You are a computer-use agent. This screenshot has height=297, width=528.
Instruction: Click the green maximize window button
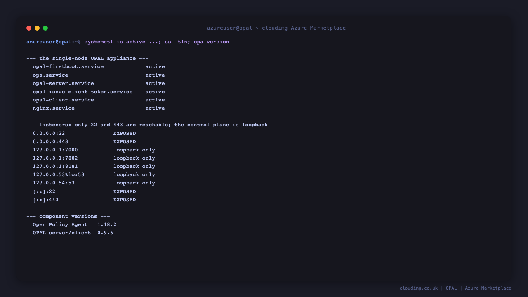pos(45,28)
